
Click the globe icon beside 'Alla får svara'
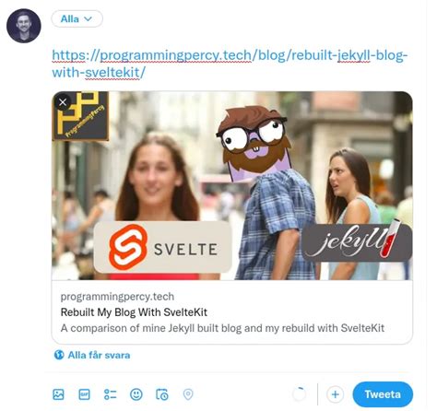(59, 355)
